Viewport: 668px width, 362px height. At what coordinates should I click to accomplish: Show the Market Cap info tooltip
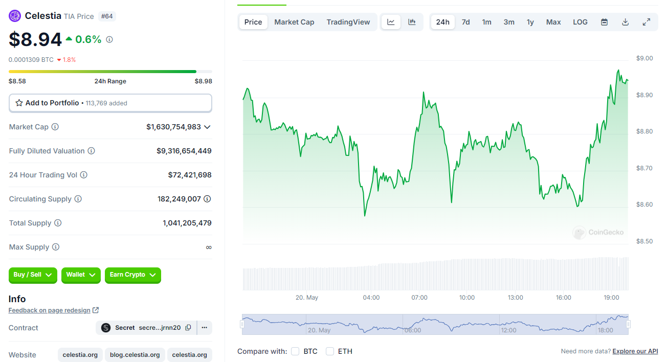(x=55, y=127)
